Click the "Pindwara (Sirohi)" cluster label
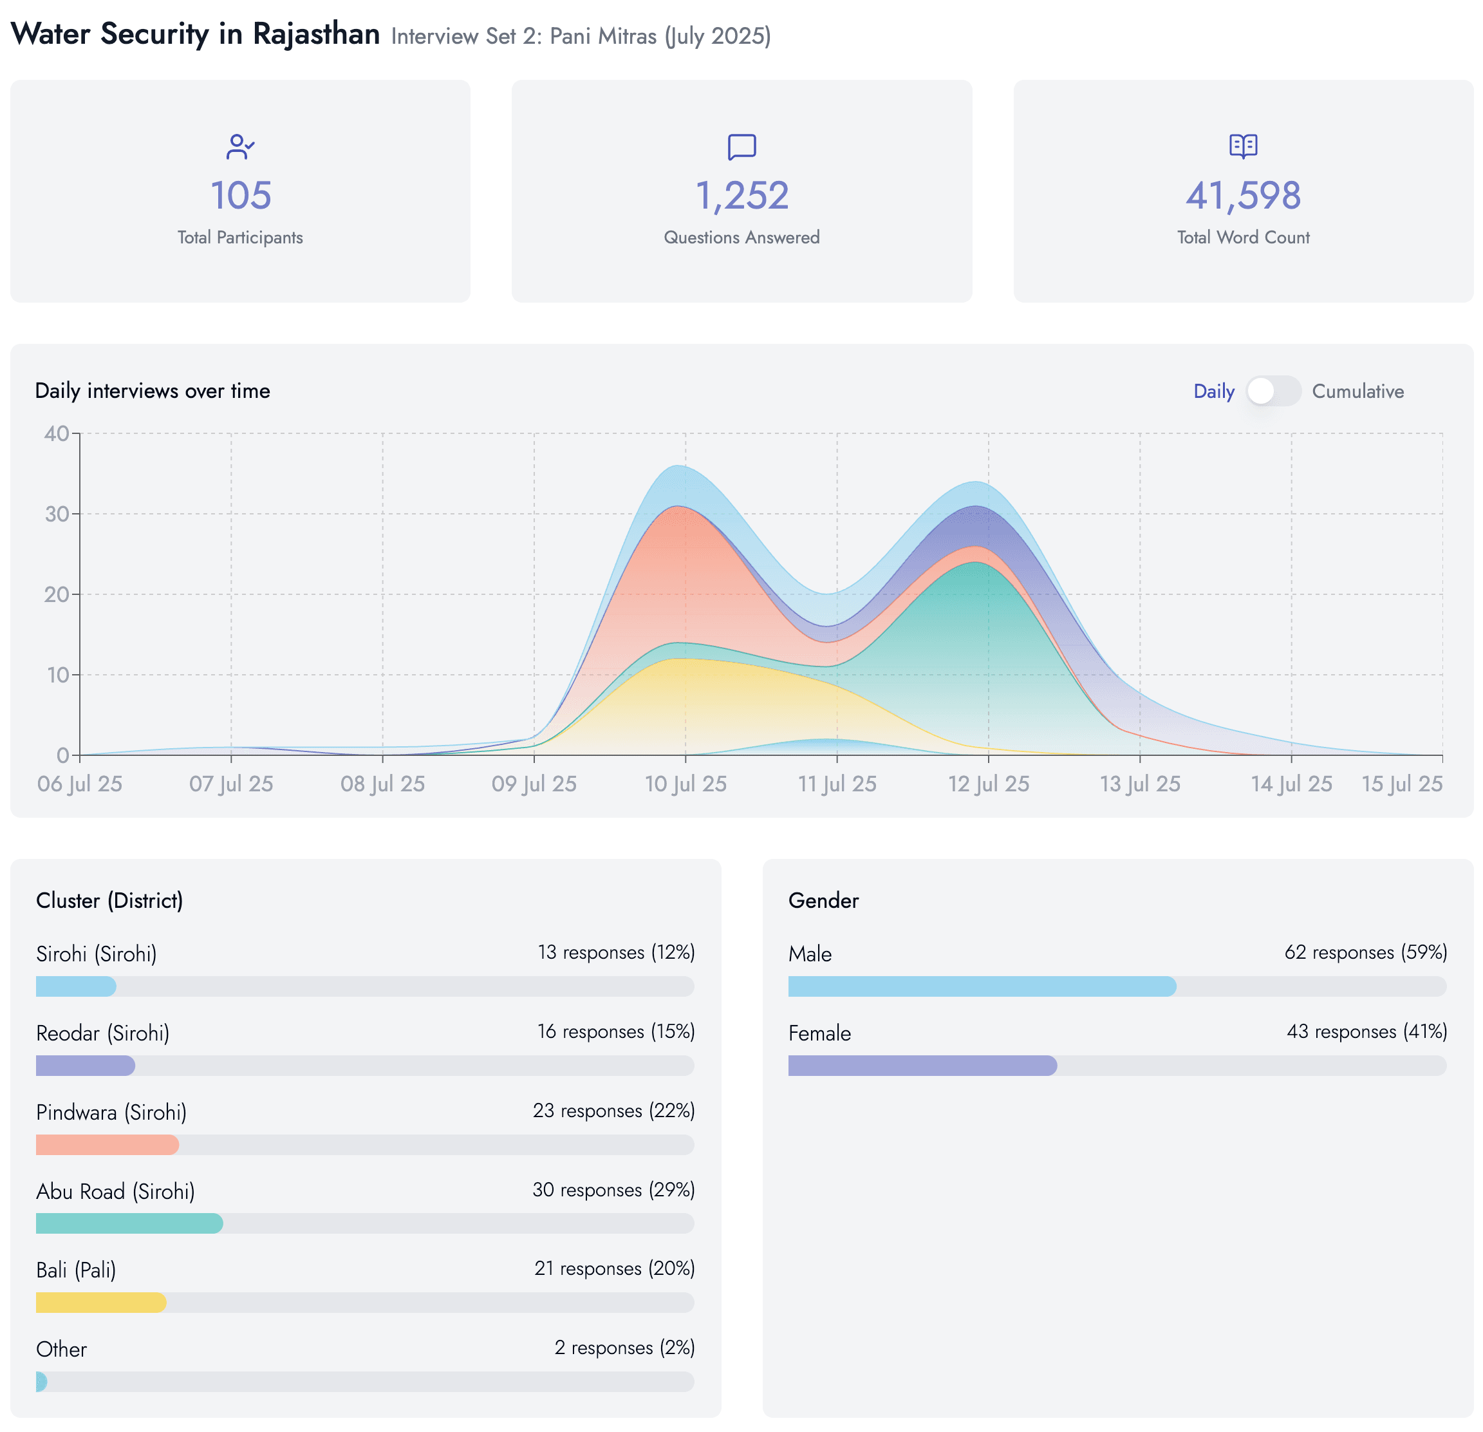This screenshot has height=1432, width=1483. coord(111,1112)
